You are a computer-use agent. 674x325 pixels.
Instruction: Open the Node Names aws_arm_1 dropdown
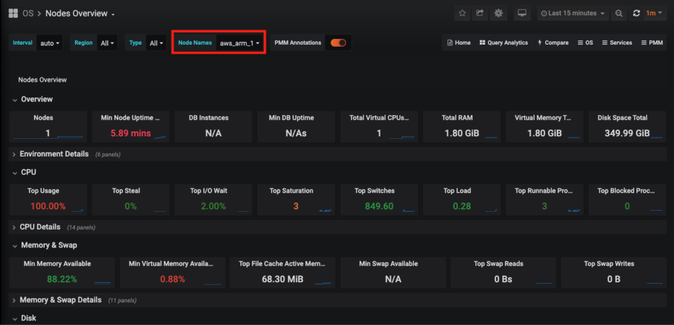240,43
